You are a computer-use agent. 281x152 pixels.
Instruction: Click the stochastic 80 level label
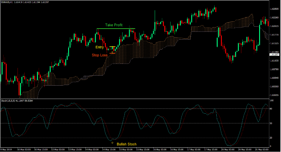[271, 109]
